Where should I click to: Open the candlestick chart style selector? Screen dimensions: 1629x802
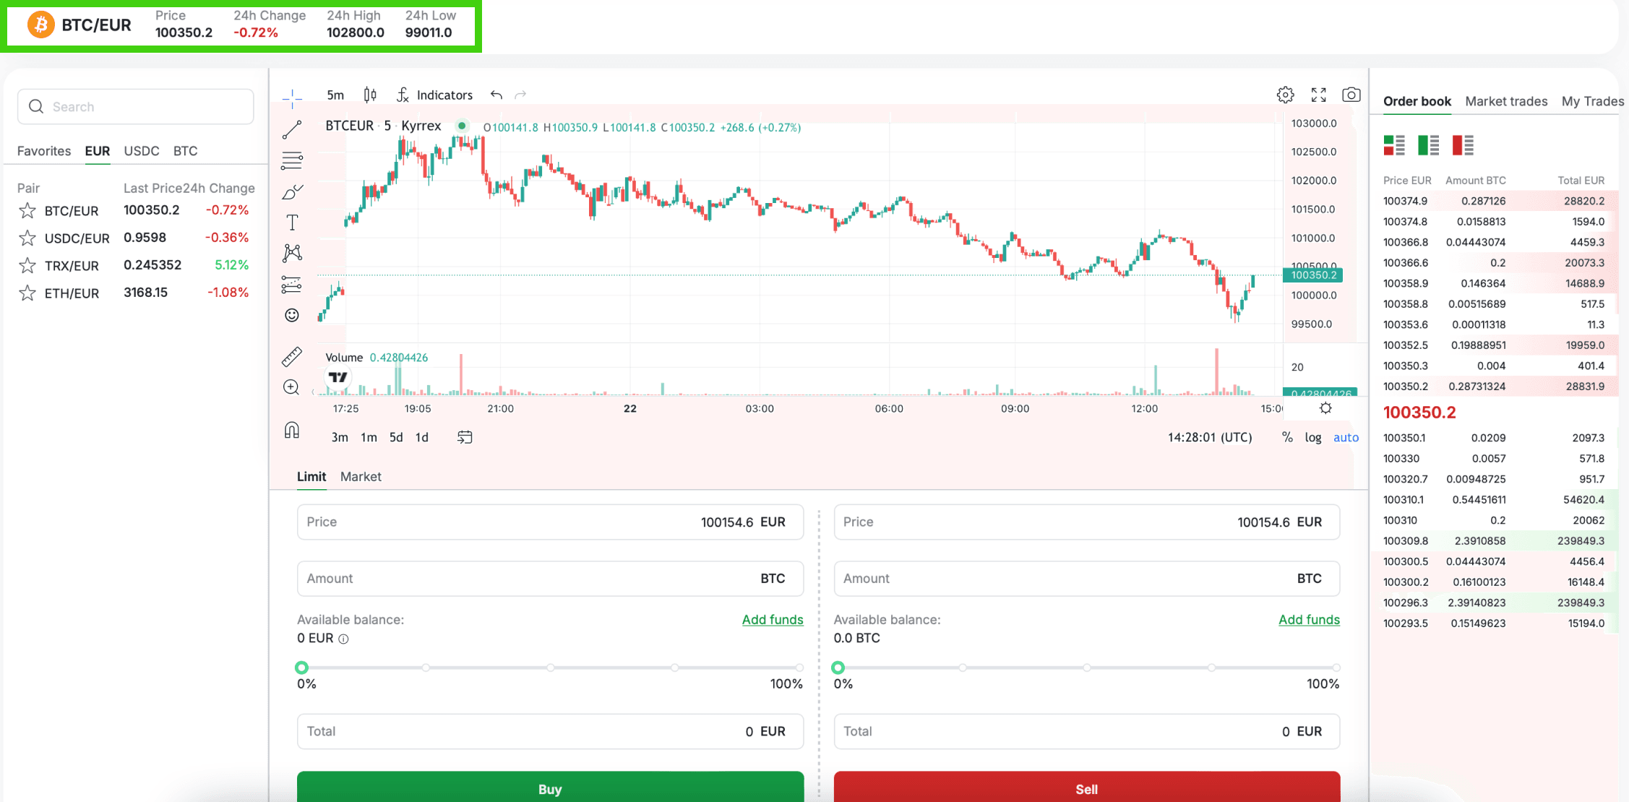coord(370,95)
